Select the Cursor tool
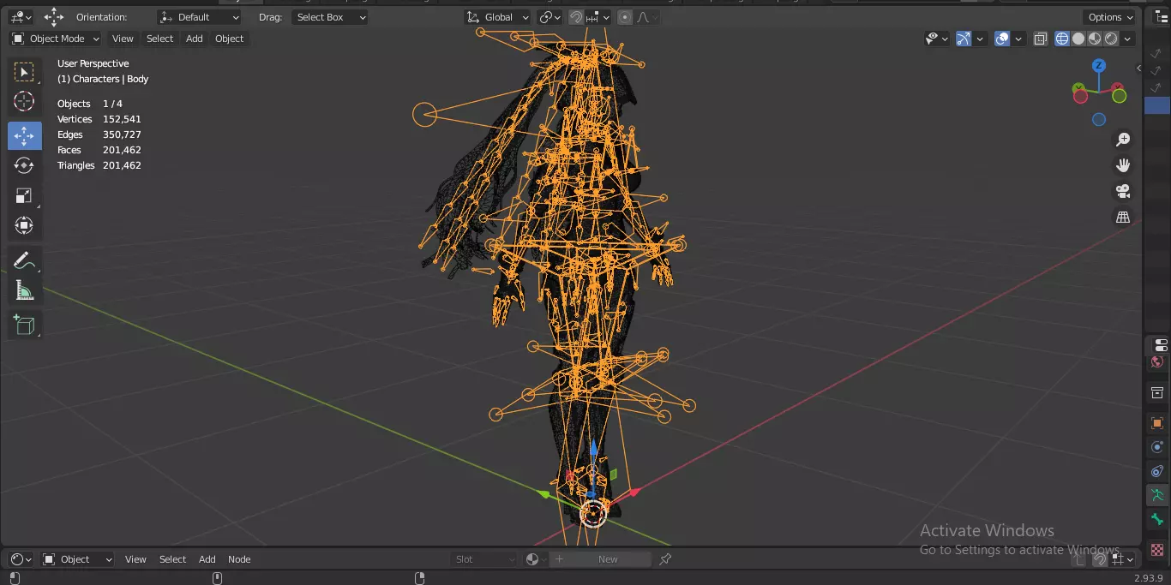This screenshot has height=585, width=1171. pyautogui.click(x=24, y=102)
